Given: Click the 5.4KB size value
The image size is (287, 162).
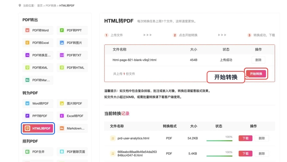Looking at the screenshot, I should [x=193, y=153].
